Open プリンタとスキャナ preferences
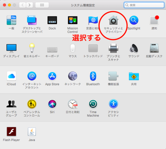Screen dimensions: 166x149 click(113, 48)
